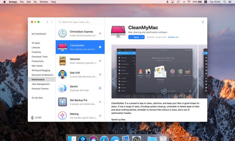Open the Apple menu
235x141 pixels.
point(5,2)
